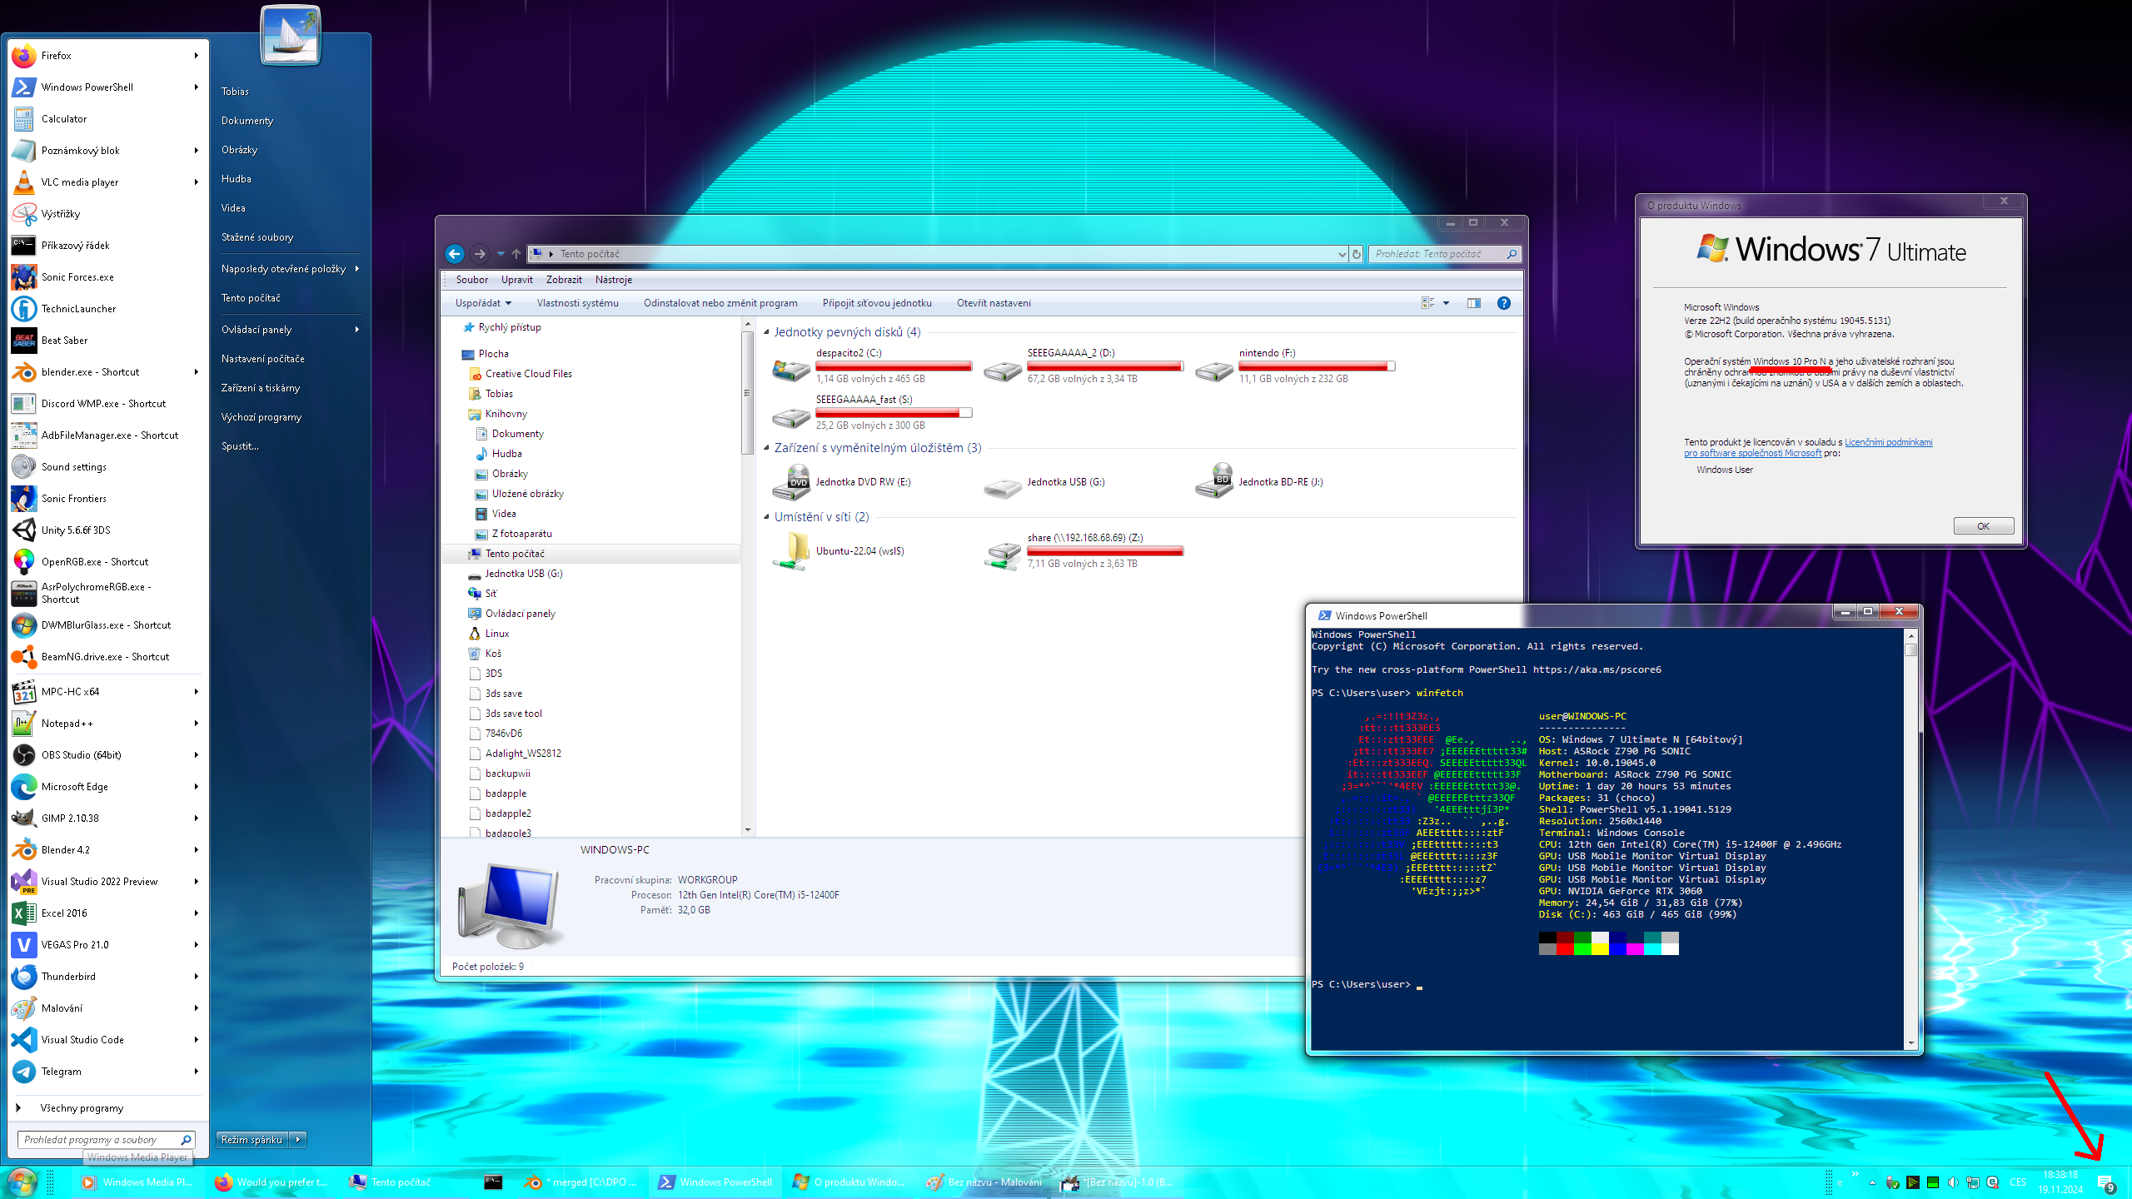Screen dimensions: 2132x1199
Task: Open the Upravit menu in Explorer
Action: tap(516, 280)
